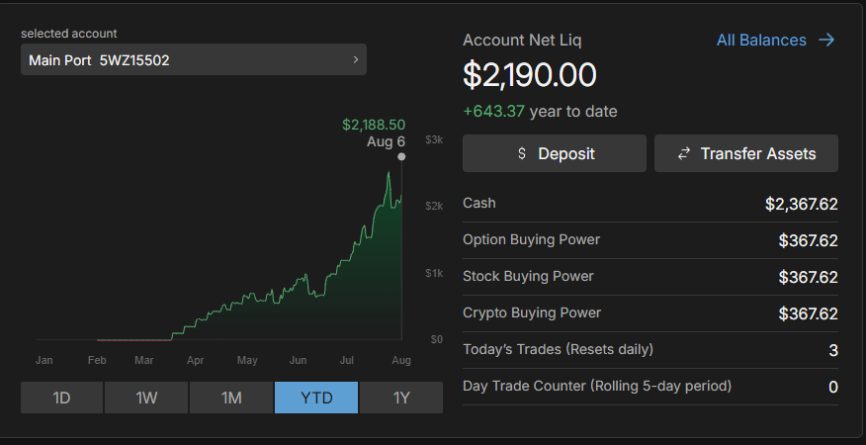Click the All Balances arrow icon
This screenshot has width=866, height=445.
(x=827, y=41)
